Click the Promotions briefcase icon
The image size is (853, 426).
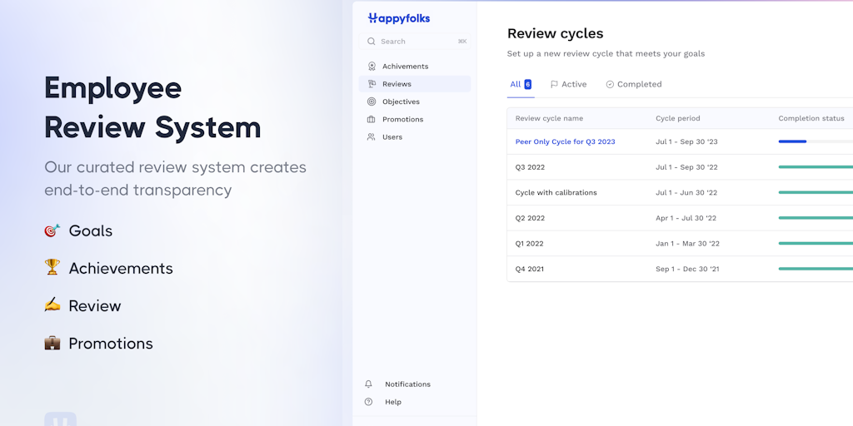pyautogui.click(x=372, y=119)
